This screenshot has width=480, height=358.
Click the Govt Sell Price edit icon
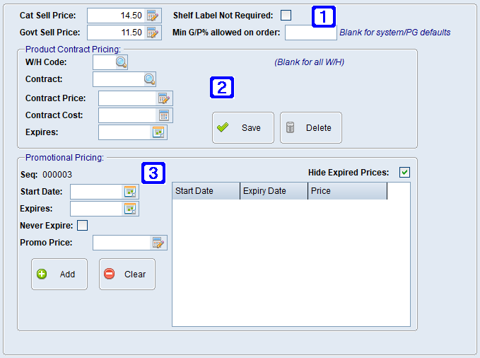153,33
